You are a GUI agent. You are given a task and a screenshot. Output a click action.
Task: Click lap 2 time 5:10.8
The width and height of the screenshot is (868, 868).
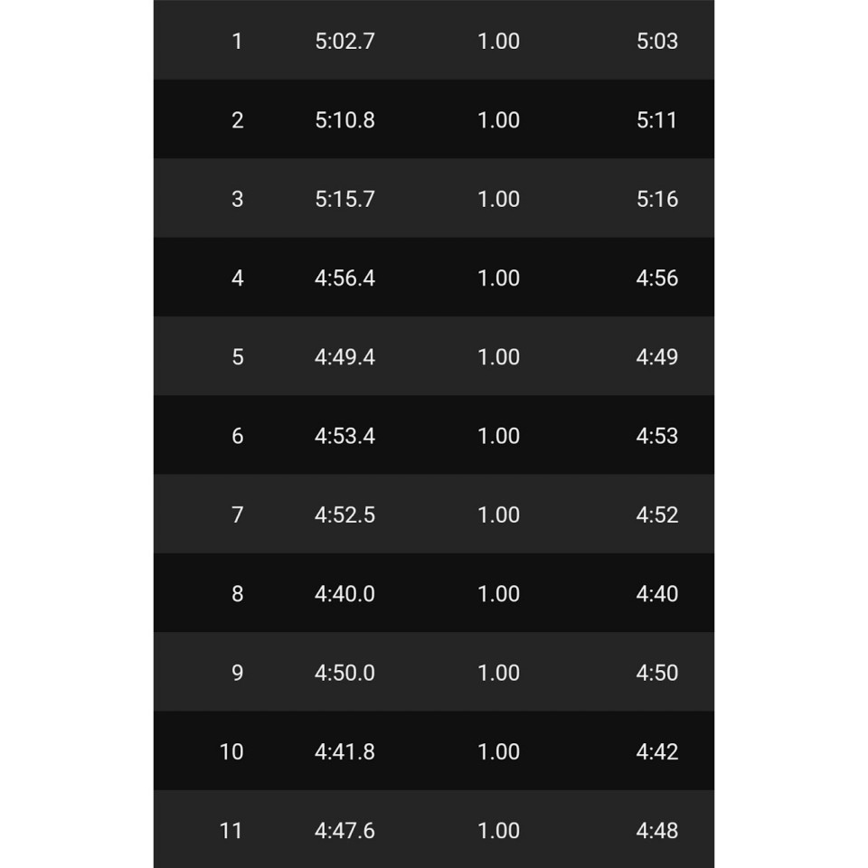(x=344, y=120)
